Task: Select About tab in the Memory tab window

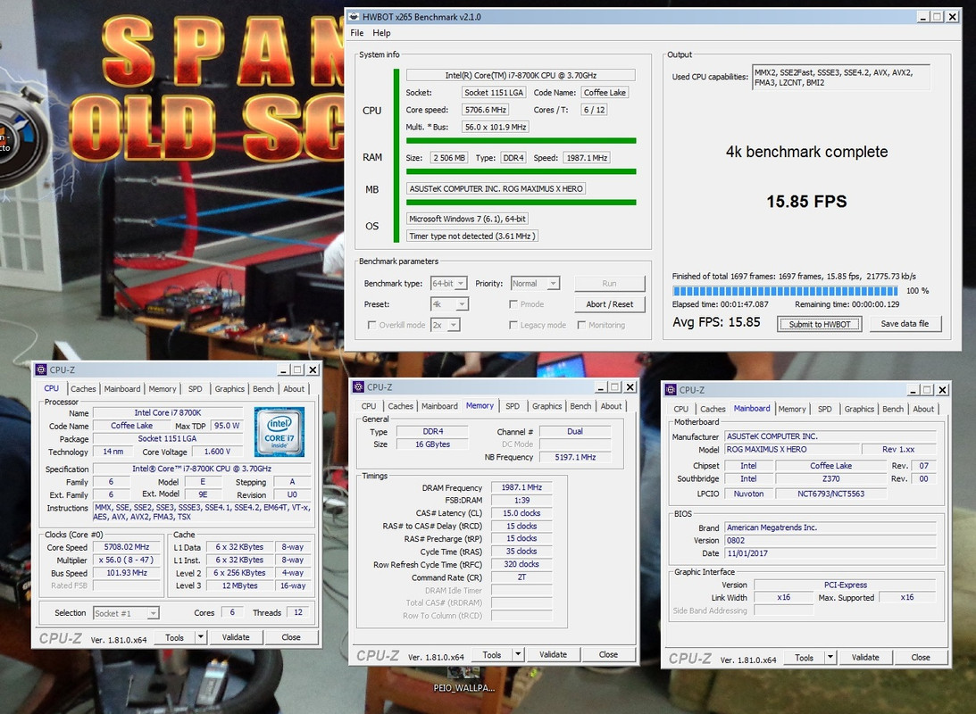Action: 611,406
